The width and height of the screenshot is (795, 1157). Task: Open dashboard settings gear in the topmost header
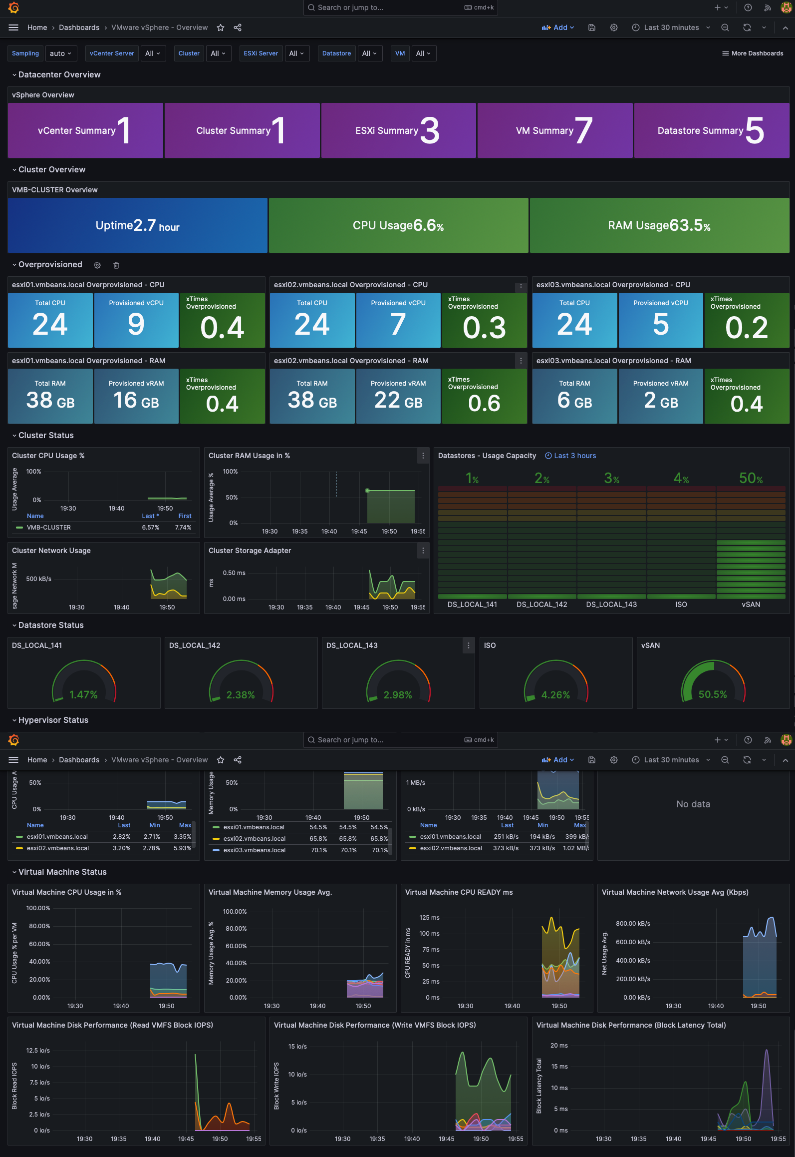pos(614,27)
